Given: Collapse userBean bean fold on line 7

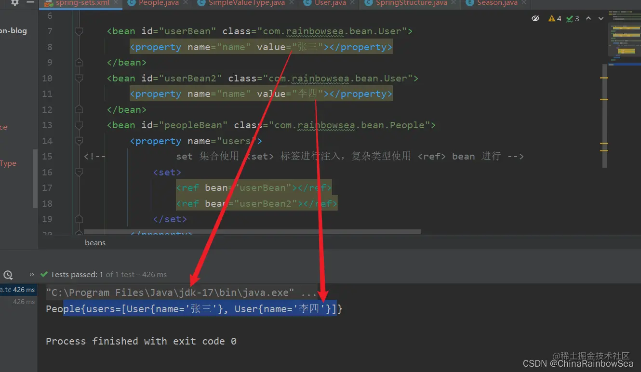Looking at the screenshot, I should pyautogui.click(x=79, y=31).
